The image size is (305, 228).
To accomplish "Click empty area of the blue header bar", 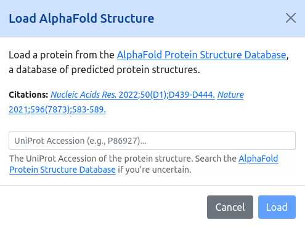I will pos(220,18).
